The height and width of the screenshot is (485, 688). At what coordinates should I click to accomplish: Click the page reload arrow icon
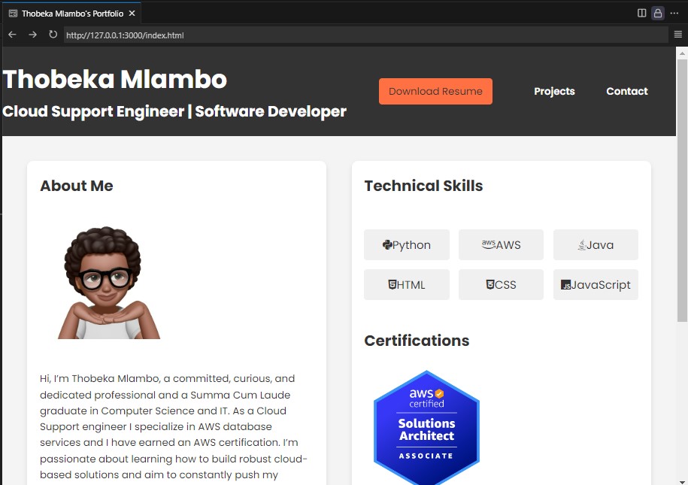[x=52, y=34]
